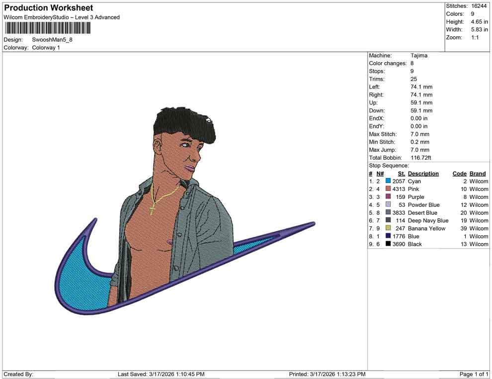
Task: Click the Brand column header
Action: point(477,173)
